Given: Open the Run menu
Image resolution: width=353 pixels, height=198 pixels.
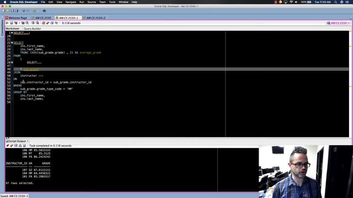Looking at the screenshot, I should click(82, 2).
